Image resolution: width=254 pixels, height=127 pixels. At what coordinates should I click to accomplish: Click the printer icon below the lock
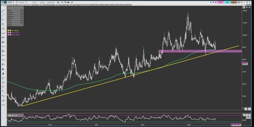[3, 74]
